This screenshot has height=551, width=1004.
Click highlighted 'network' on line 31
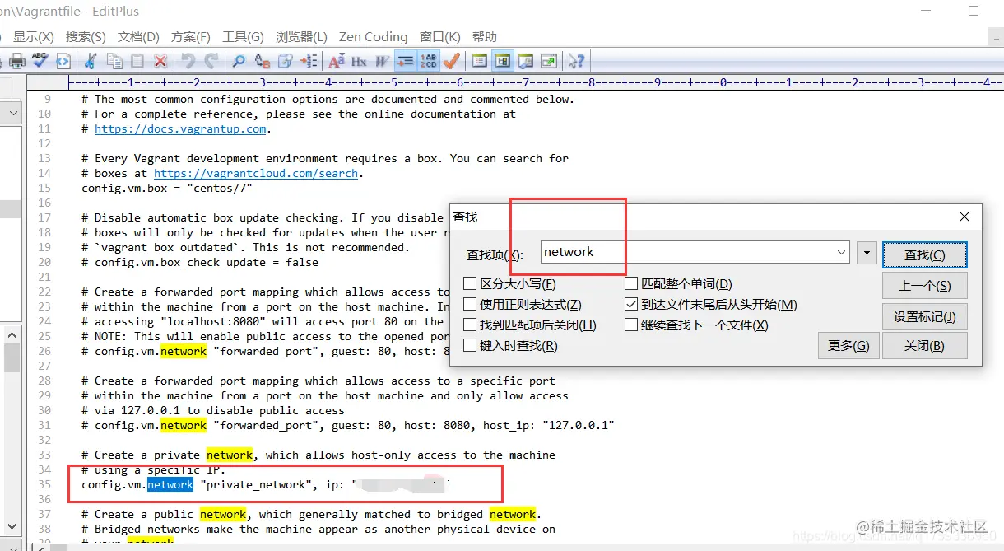click(184, 425)
